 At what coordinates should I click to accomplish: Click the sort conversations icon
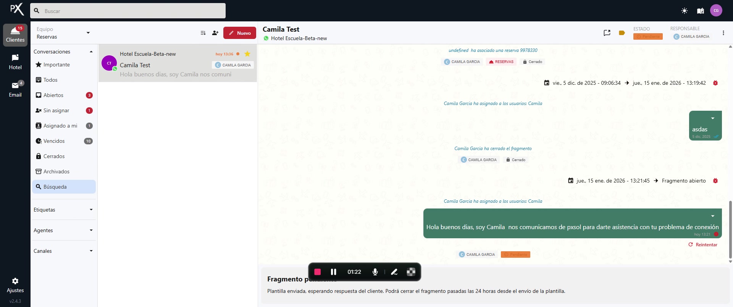[203, 33]
